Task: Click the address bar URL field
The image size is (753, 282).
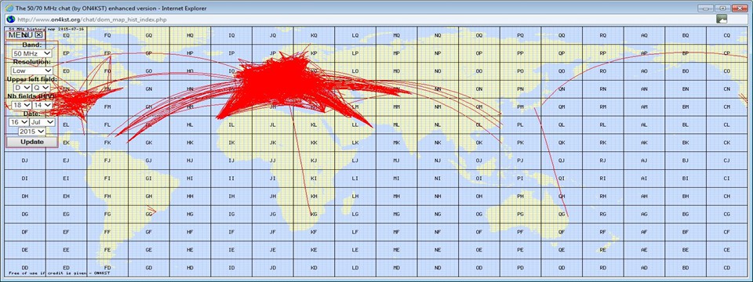Action: (365, 19)
